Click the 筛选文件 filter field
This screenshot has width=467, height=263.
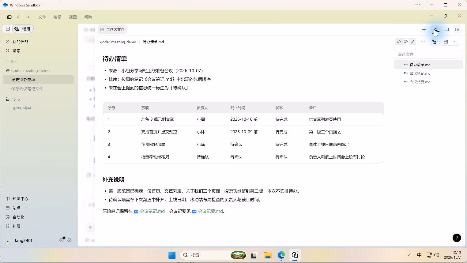(x=428, y=54)
